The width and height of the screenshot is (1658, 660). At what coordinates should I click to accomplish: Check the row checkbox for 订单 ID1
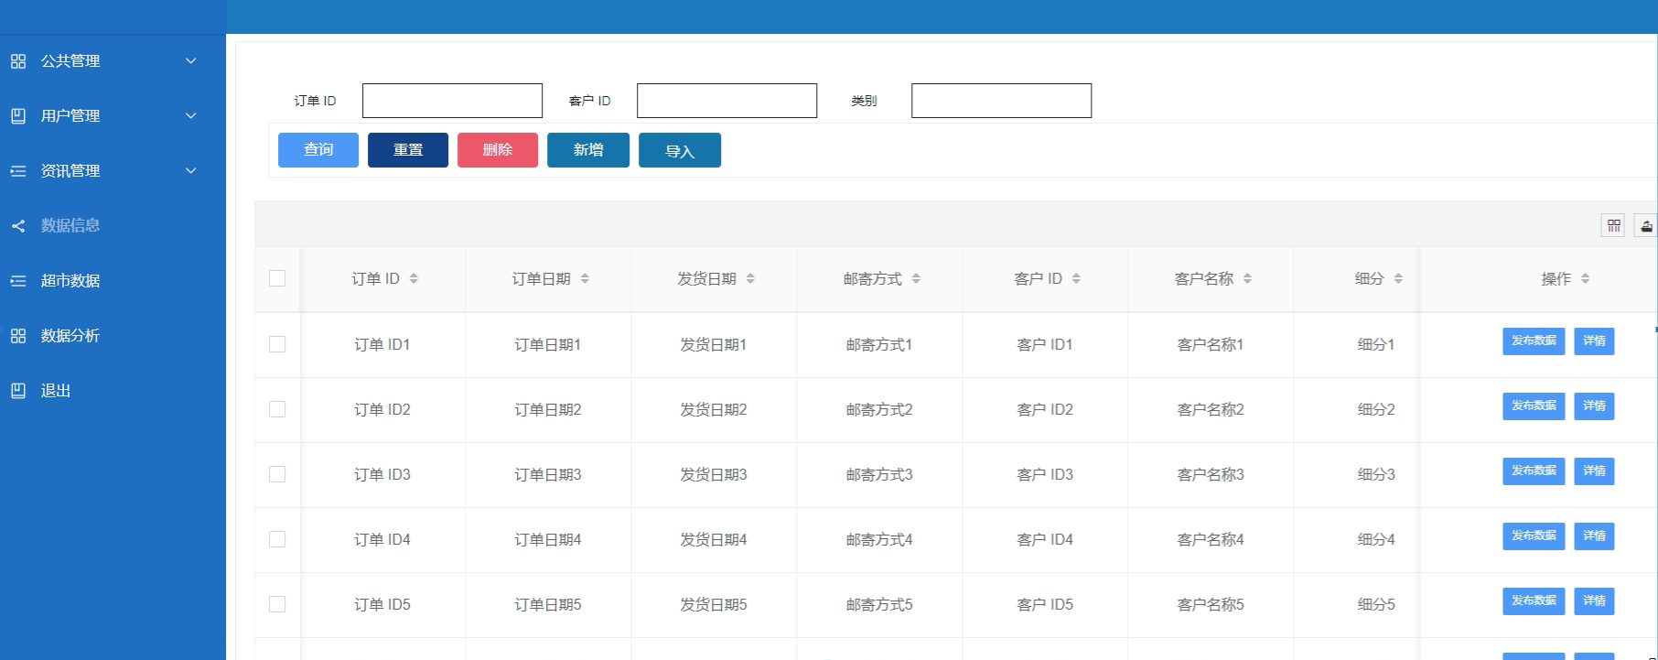[277, 344]
